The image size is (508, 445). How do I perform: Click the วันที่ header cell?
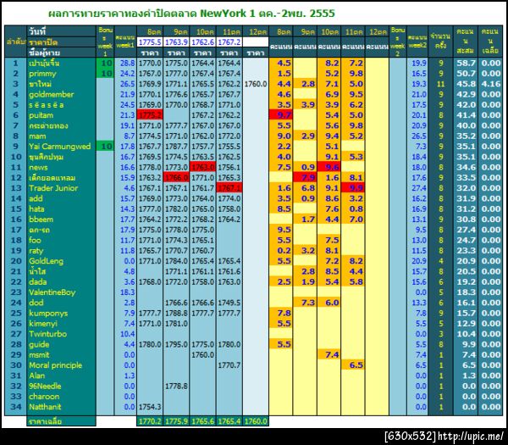coord(61,31)
